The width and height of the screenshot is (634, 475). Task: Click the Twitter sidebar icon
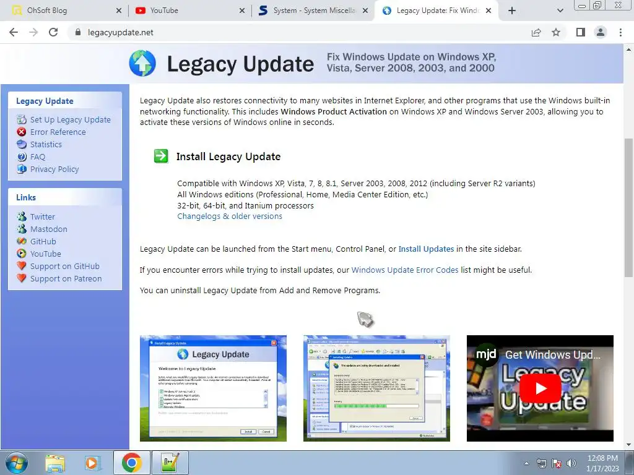(x=22, y=216)
